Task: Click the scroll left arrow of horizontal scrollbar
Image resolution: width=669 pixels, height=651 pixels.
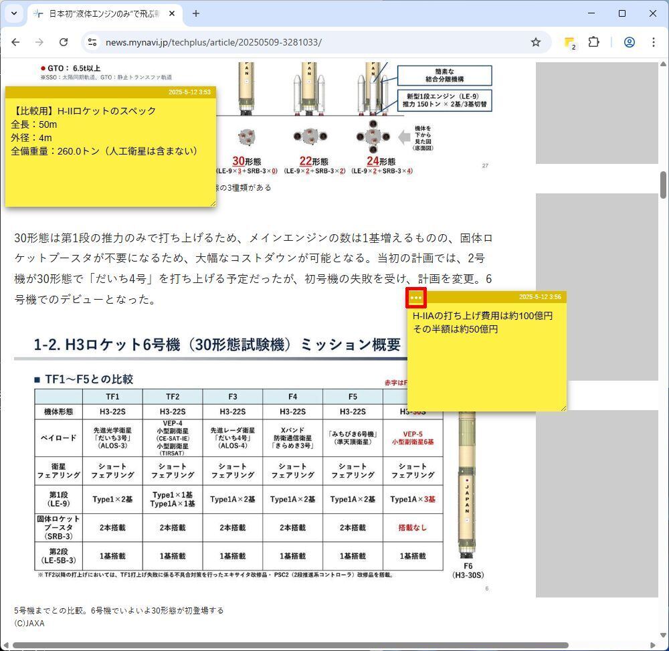Action: (5, 645)
